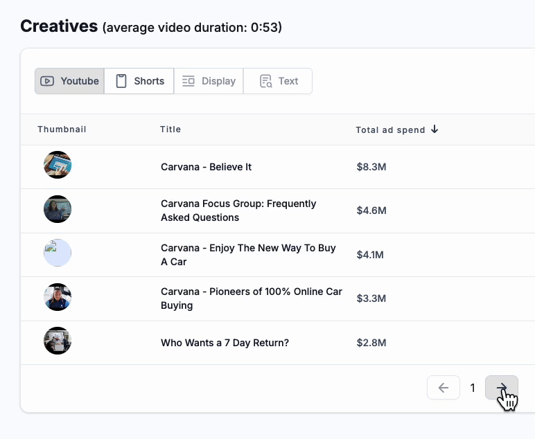The image size is (535, 439).
Task: Switch to the Shorts tab
Action: coord(139,81)
